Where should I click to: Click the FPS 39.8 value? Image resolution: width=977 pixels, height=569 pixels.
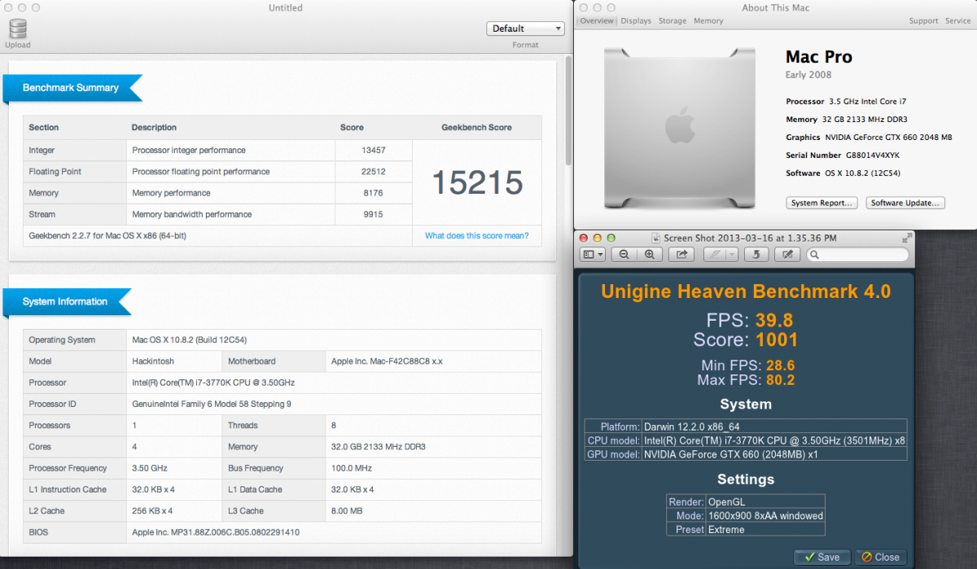(x=773, y=320)
